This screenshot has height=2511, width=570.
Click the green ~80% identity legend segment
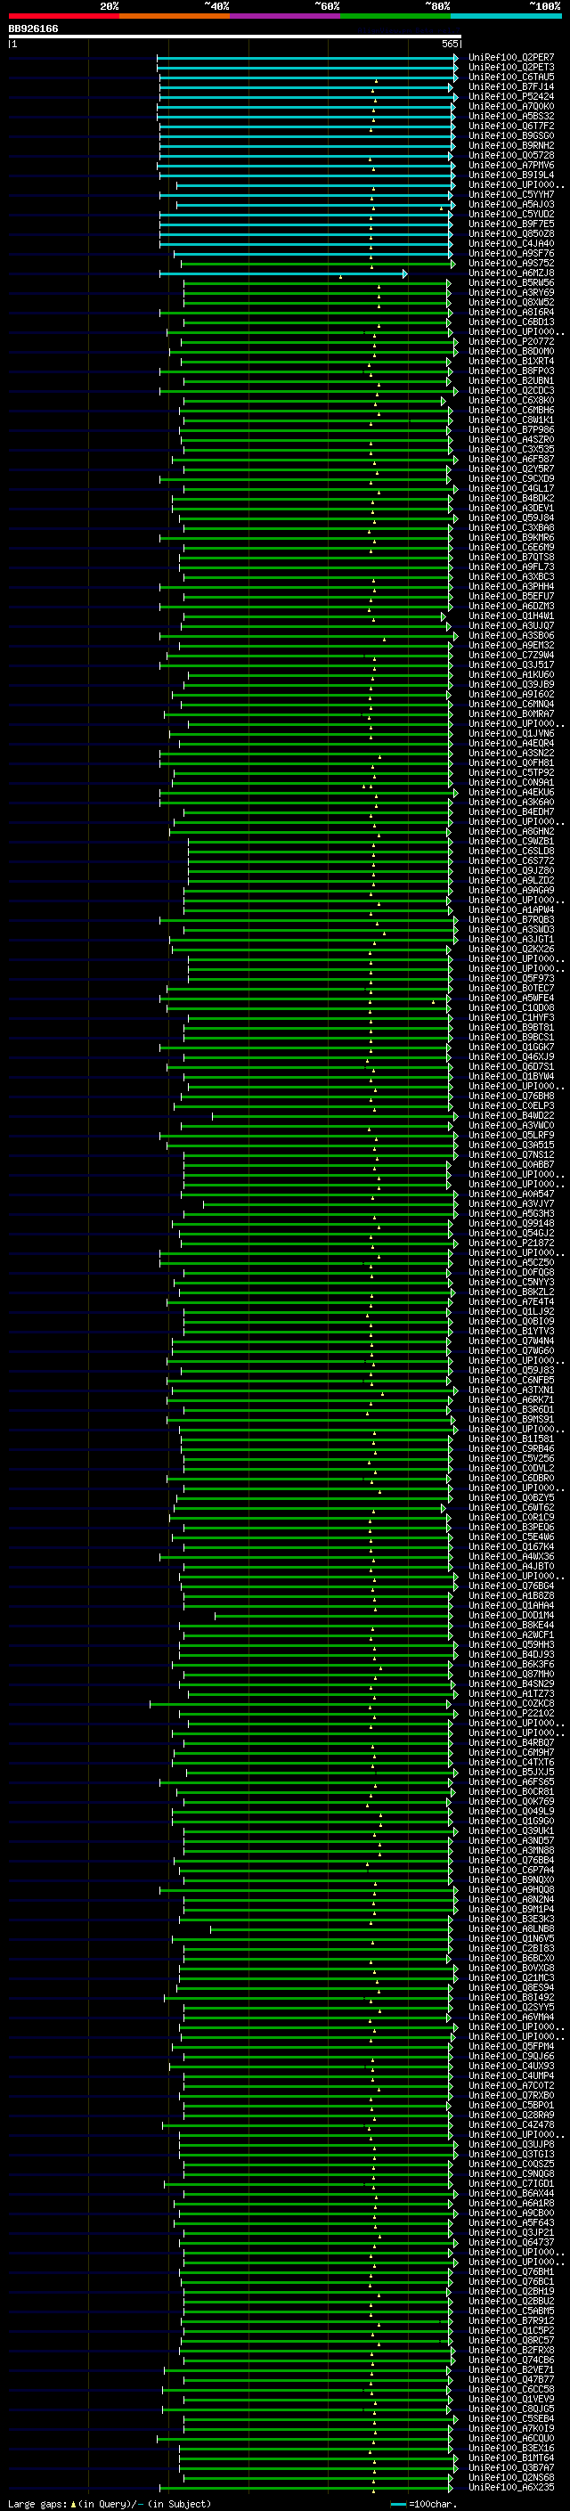pyautogui.click(x=395, y=16)
